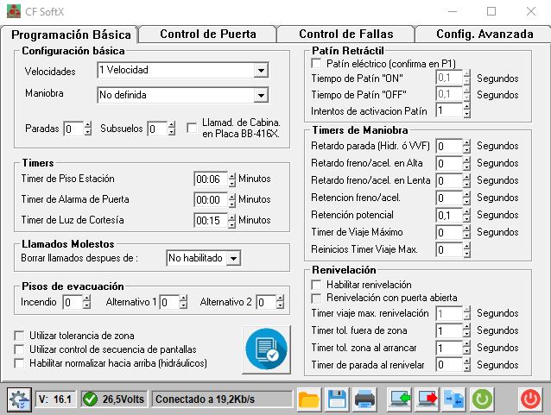Click the Alternativo 2 number field
Screen dimensions: 551x415
click(266, 302)
